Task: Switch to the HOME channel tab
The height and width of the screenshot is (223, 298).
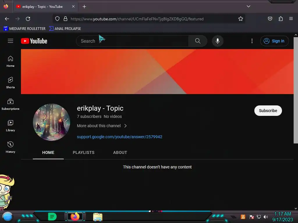Action: point(48,152)
